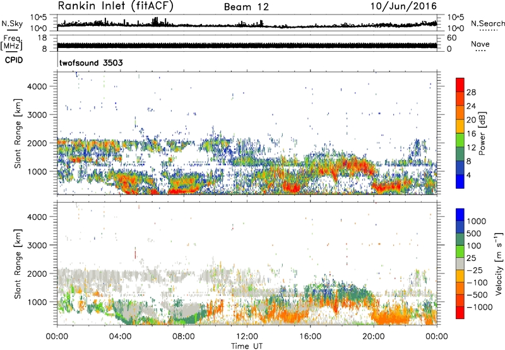This screenshot has height=350, width=505.
Task: Click the "24" label on power colorbar
Action: (471, 106)
